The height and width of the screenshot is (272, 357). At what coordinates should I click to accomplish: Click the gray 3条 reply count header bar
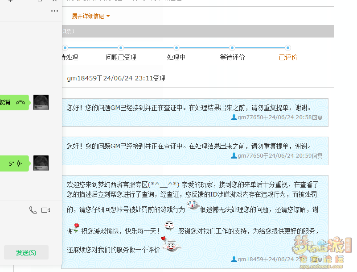(x=197, y=31)
